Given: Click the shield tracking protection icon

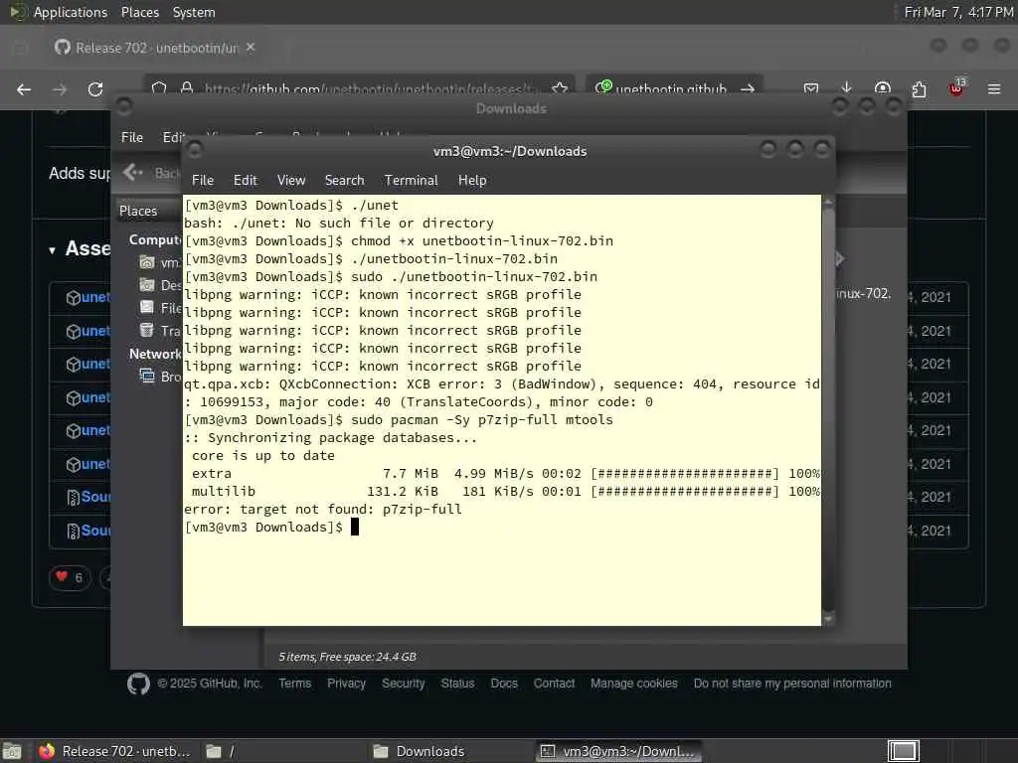Looking at the screenshot, I should (x=159, y=88).
